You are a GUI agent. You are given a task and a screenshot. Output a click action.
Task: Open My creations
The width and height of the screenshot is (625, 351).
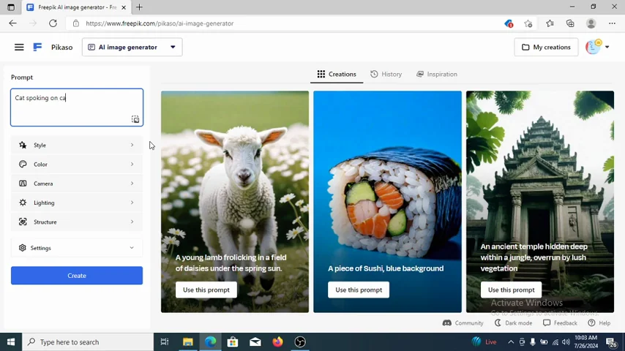click(x=546, y=47)
